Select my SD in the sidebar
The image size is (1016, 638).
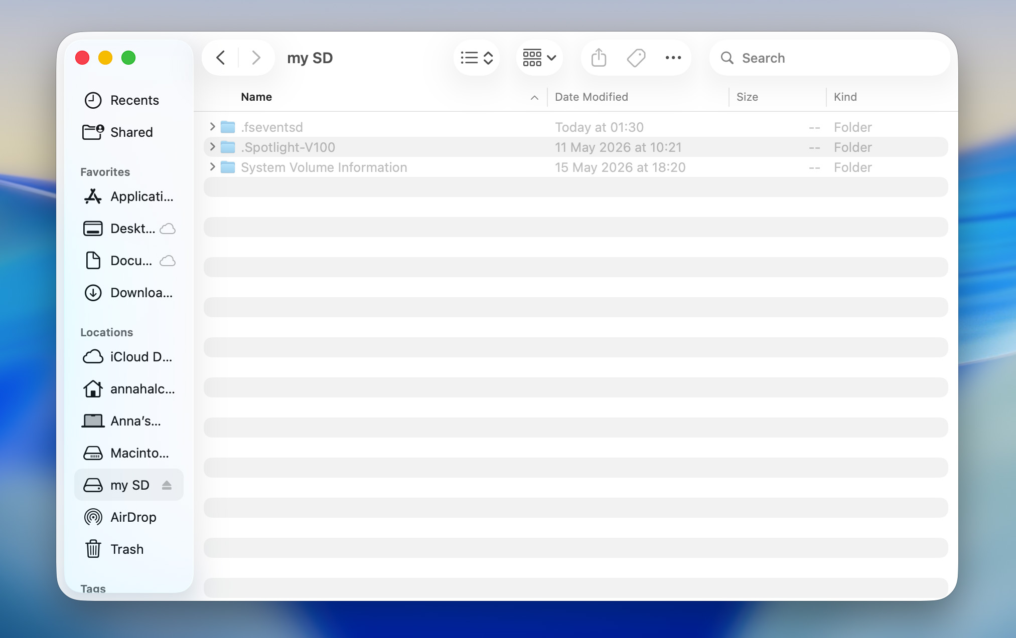coord(129,485)
